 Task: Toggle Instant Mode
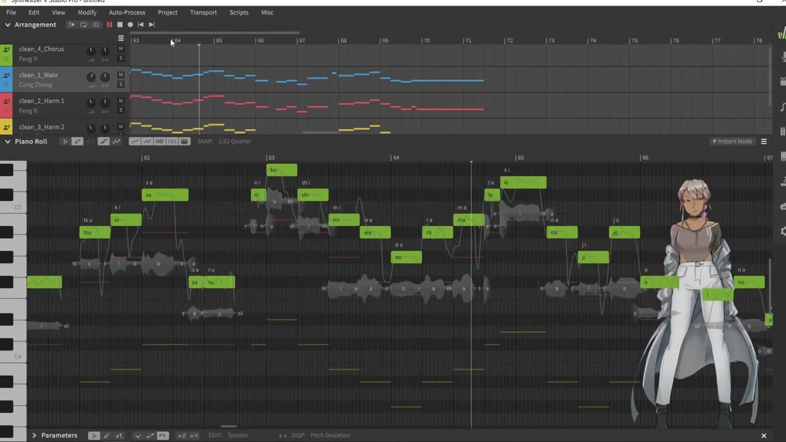tap(732, 141)
